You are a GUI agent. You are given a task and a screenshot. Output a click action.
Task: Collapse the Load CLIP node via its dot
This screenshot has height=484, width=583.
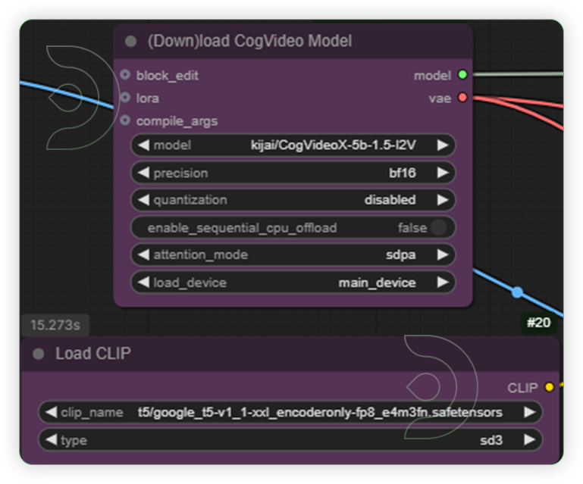click(39, 354)
